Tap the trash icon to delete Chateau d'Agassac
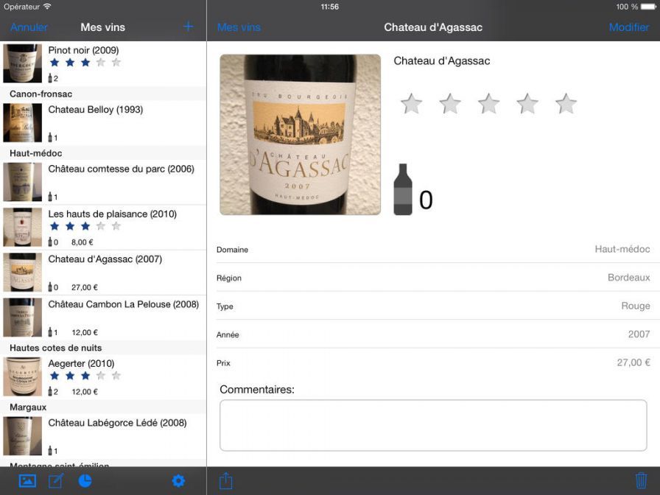 click(x=643, y=480)
